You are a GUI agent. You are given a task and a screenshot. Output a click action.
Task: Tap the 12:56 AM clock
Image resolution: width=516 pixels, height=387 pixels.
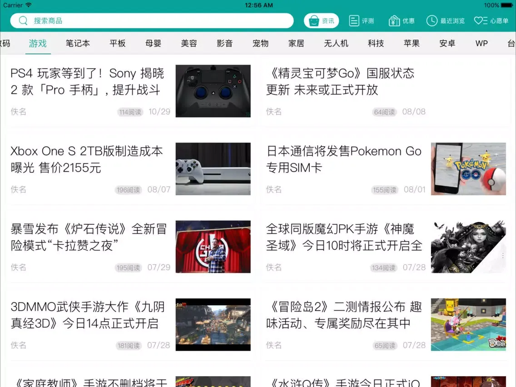(258, 5)
